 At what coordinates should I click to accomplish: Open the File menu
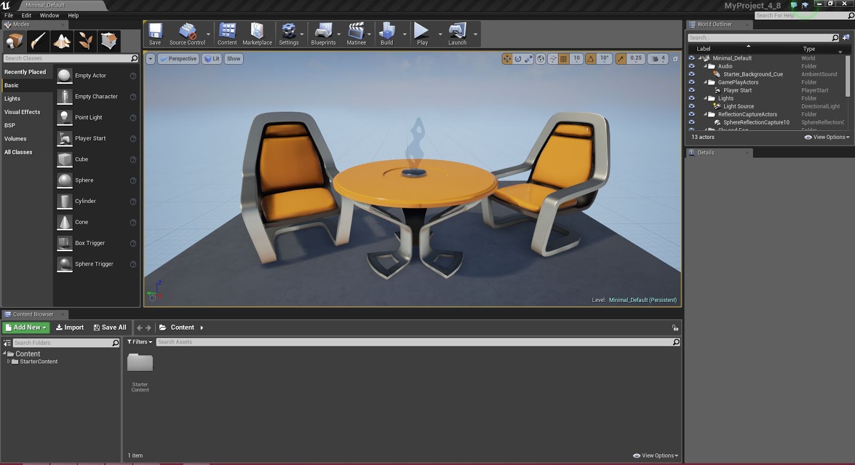click(x=9, y=15)
